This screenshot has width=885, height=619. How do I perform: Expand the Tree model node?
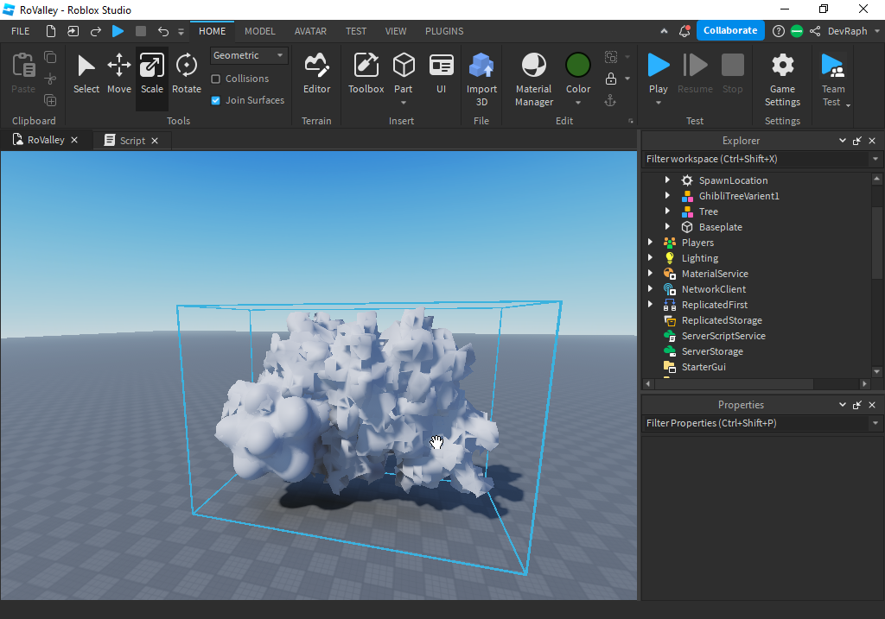pyautogui.click(x=667, y=211)
